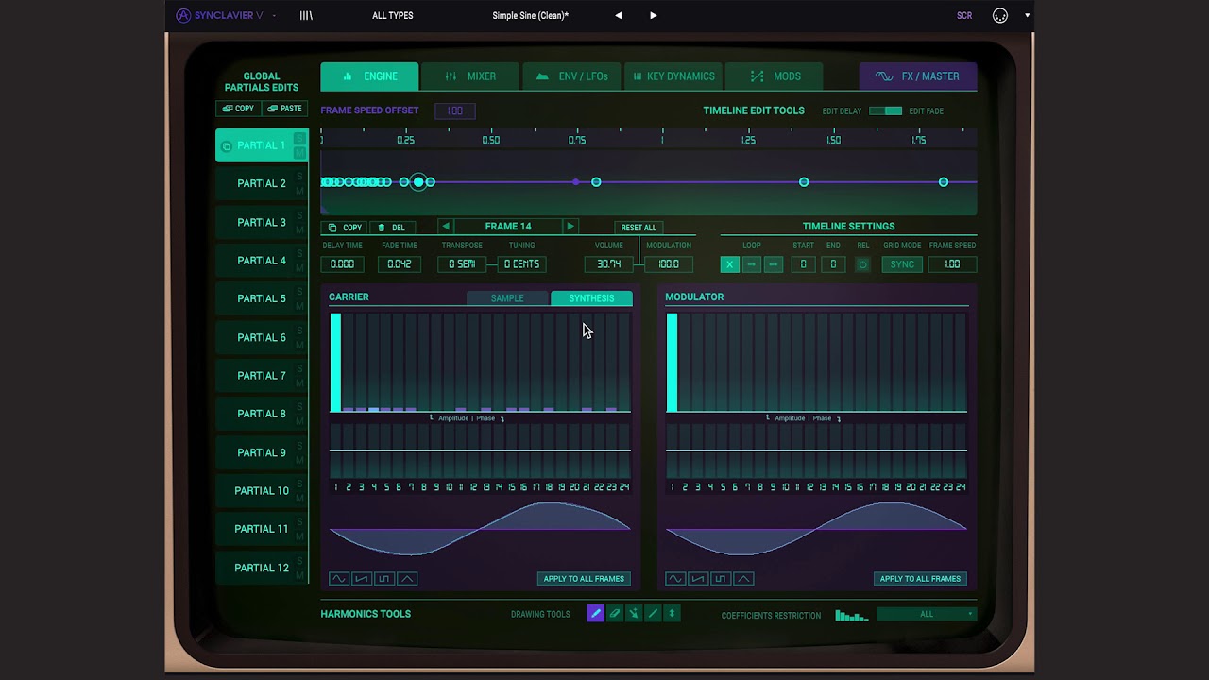Paste global partials edits
This screenshot has width=1209, height=680.
click(x=284, y=109)
